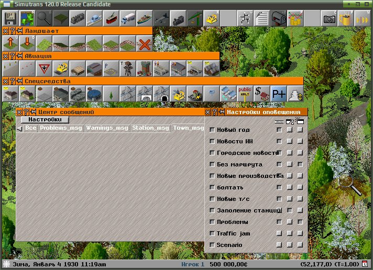Select the yellow bulldozer remove tool in toolbar
Screen dimensions: 373x270
coord(211,18)
